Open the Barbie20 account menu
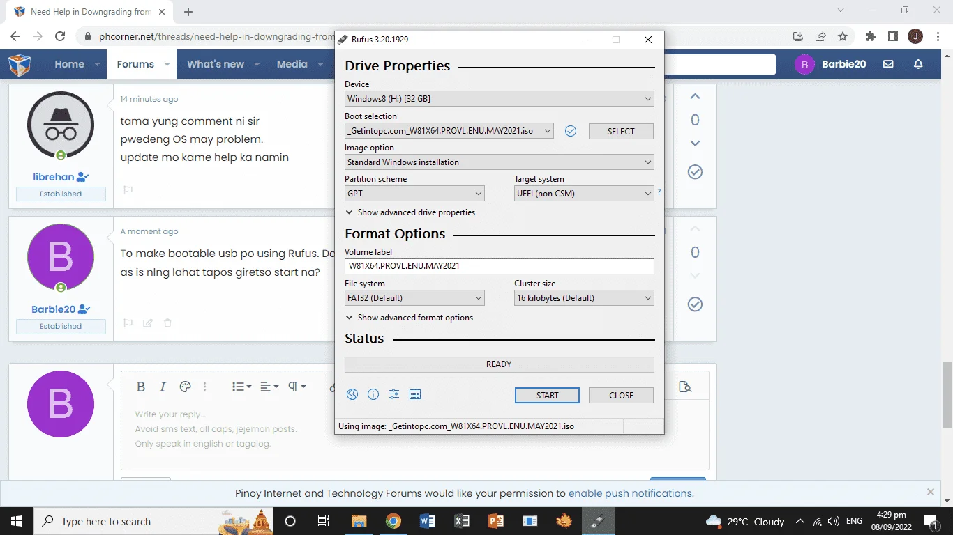Screen dimensions: 953x535 click(830, 64)
